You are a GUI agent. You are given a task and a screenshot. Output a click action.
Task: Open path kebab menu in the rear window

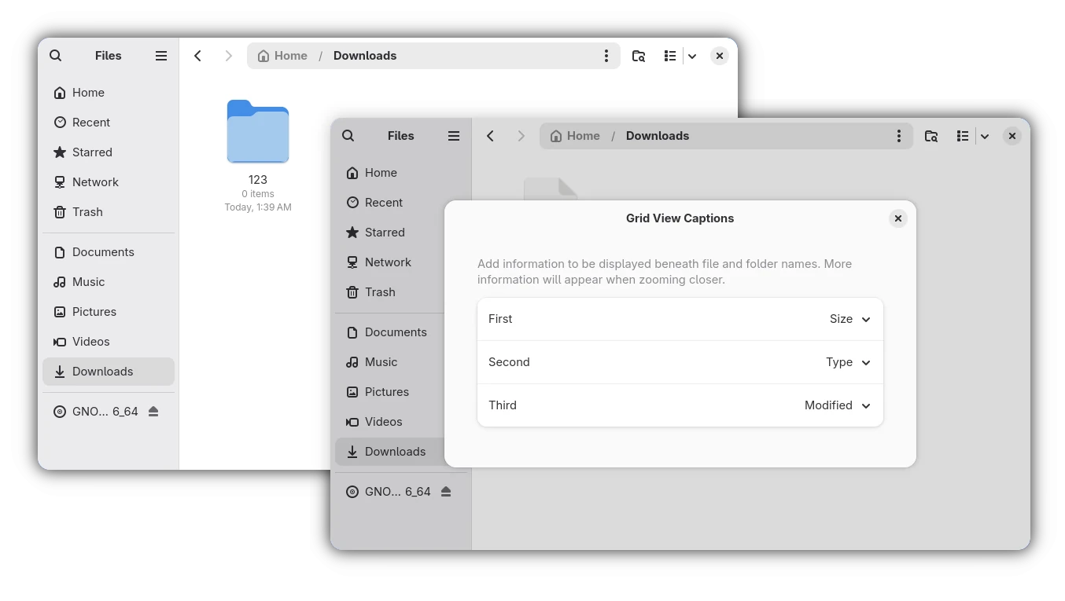(x=606, y=56)
